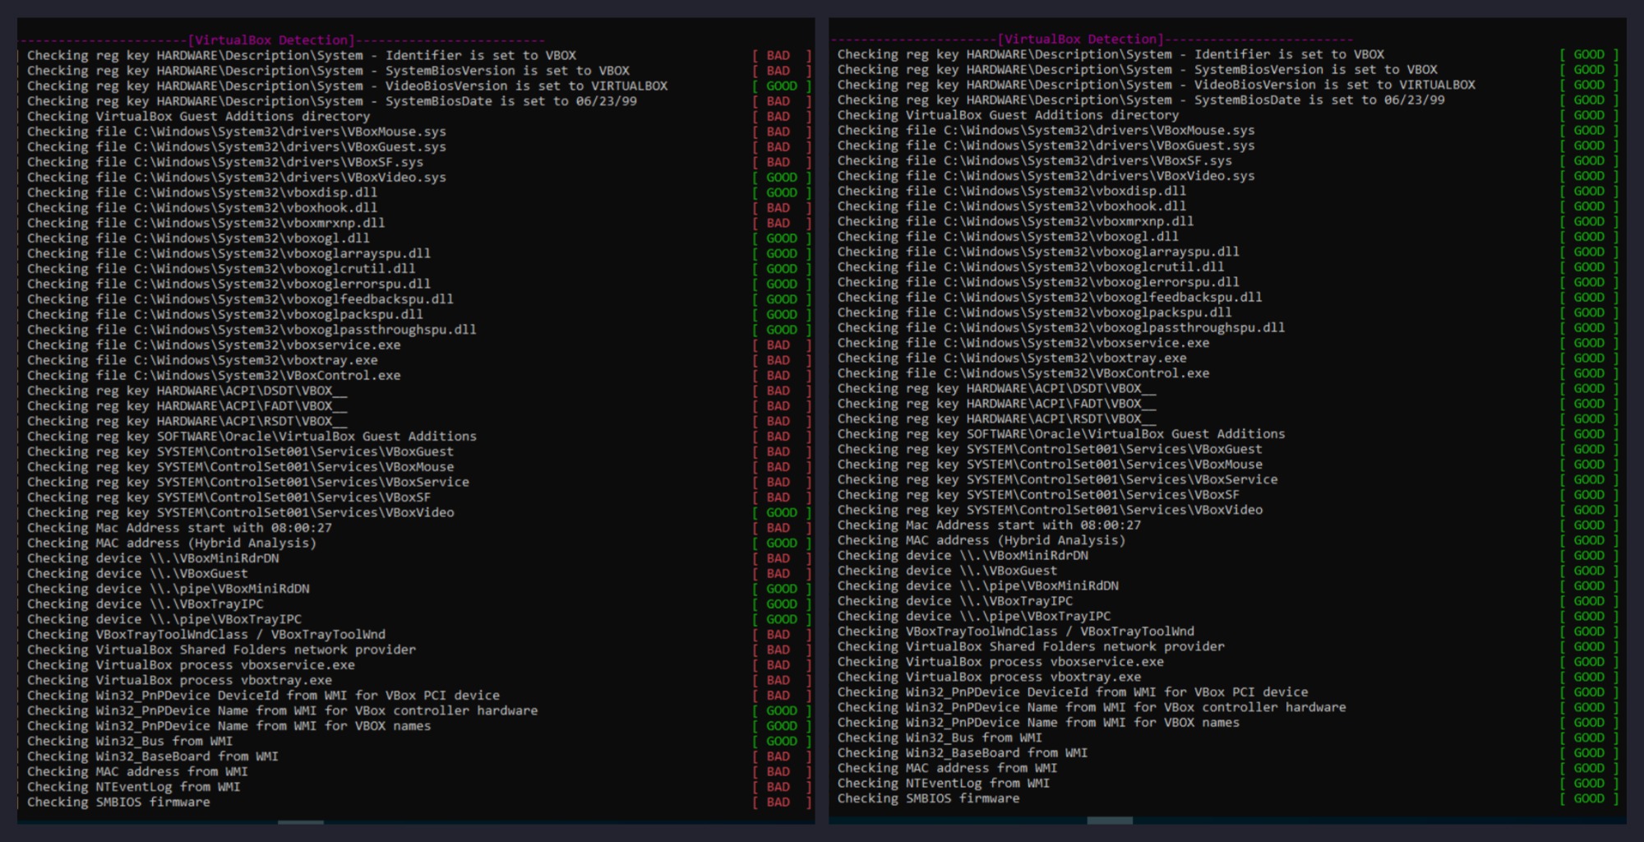Select the right pane '[VirtualBox Detection]' header
This screenshot has height=842, width=1644.
coord(1081,39)
